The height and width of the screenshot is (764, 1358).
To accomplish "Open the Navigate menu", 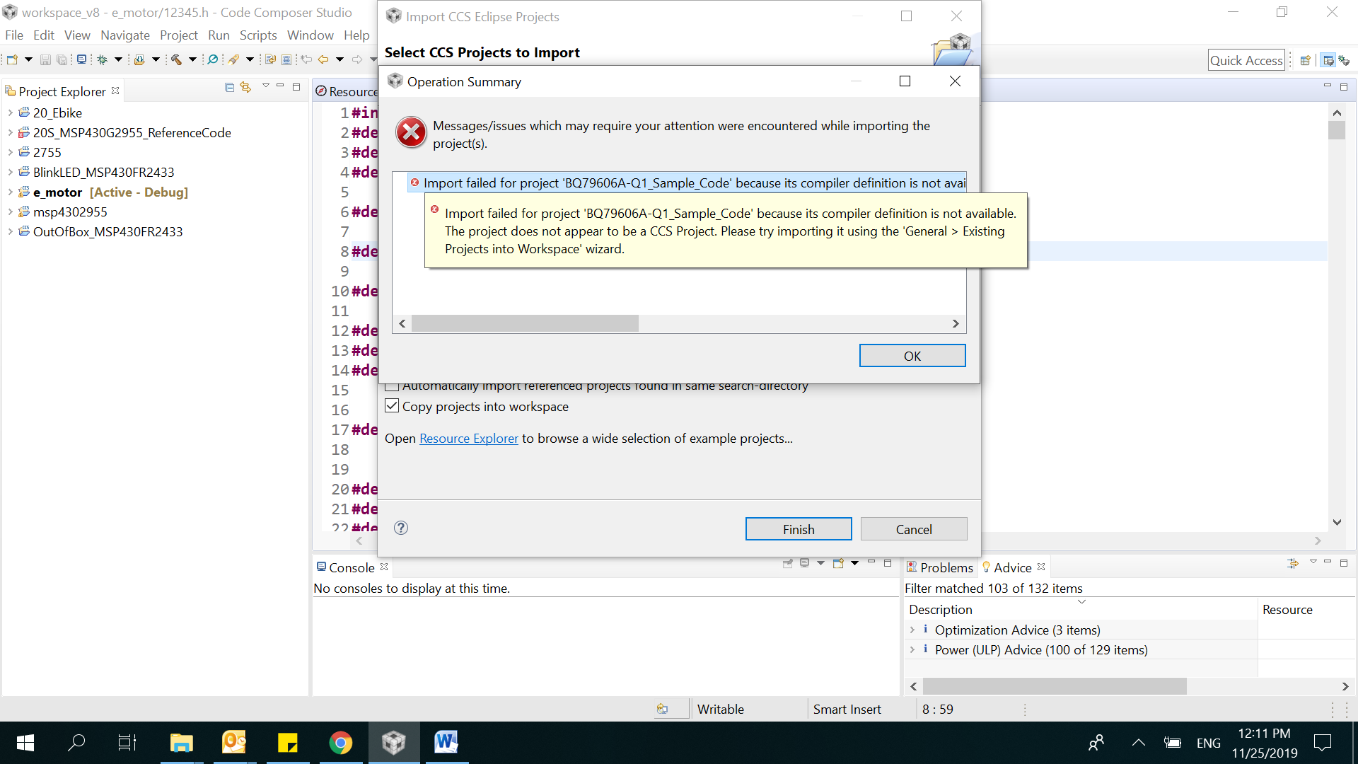I will pos(125,35).
